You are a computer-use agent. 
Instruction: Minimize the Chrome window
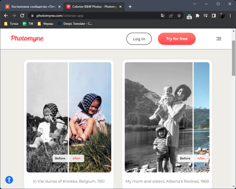click(206, 4)
